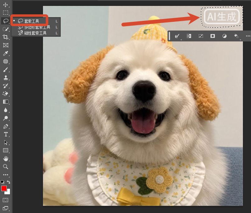Select the Dodge tool
The height and width of the screenshot is (213, 251).
tap(5, 118)
